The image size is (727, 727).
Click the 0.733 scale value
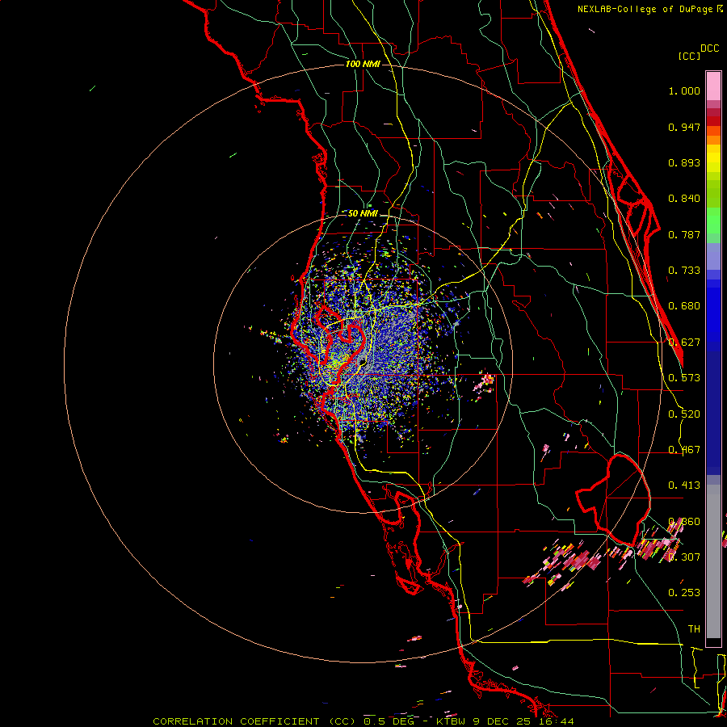(x=684, y=271)
